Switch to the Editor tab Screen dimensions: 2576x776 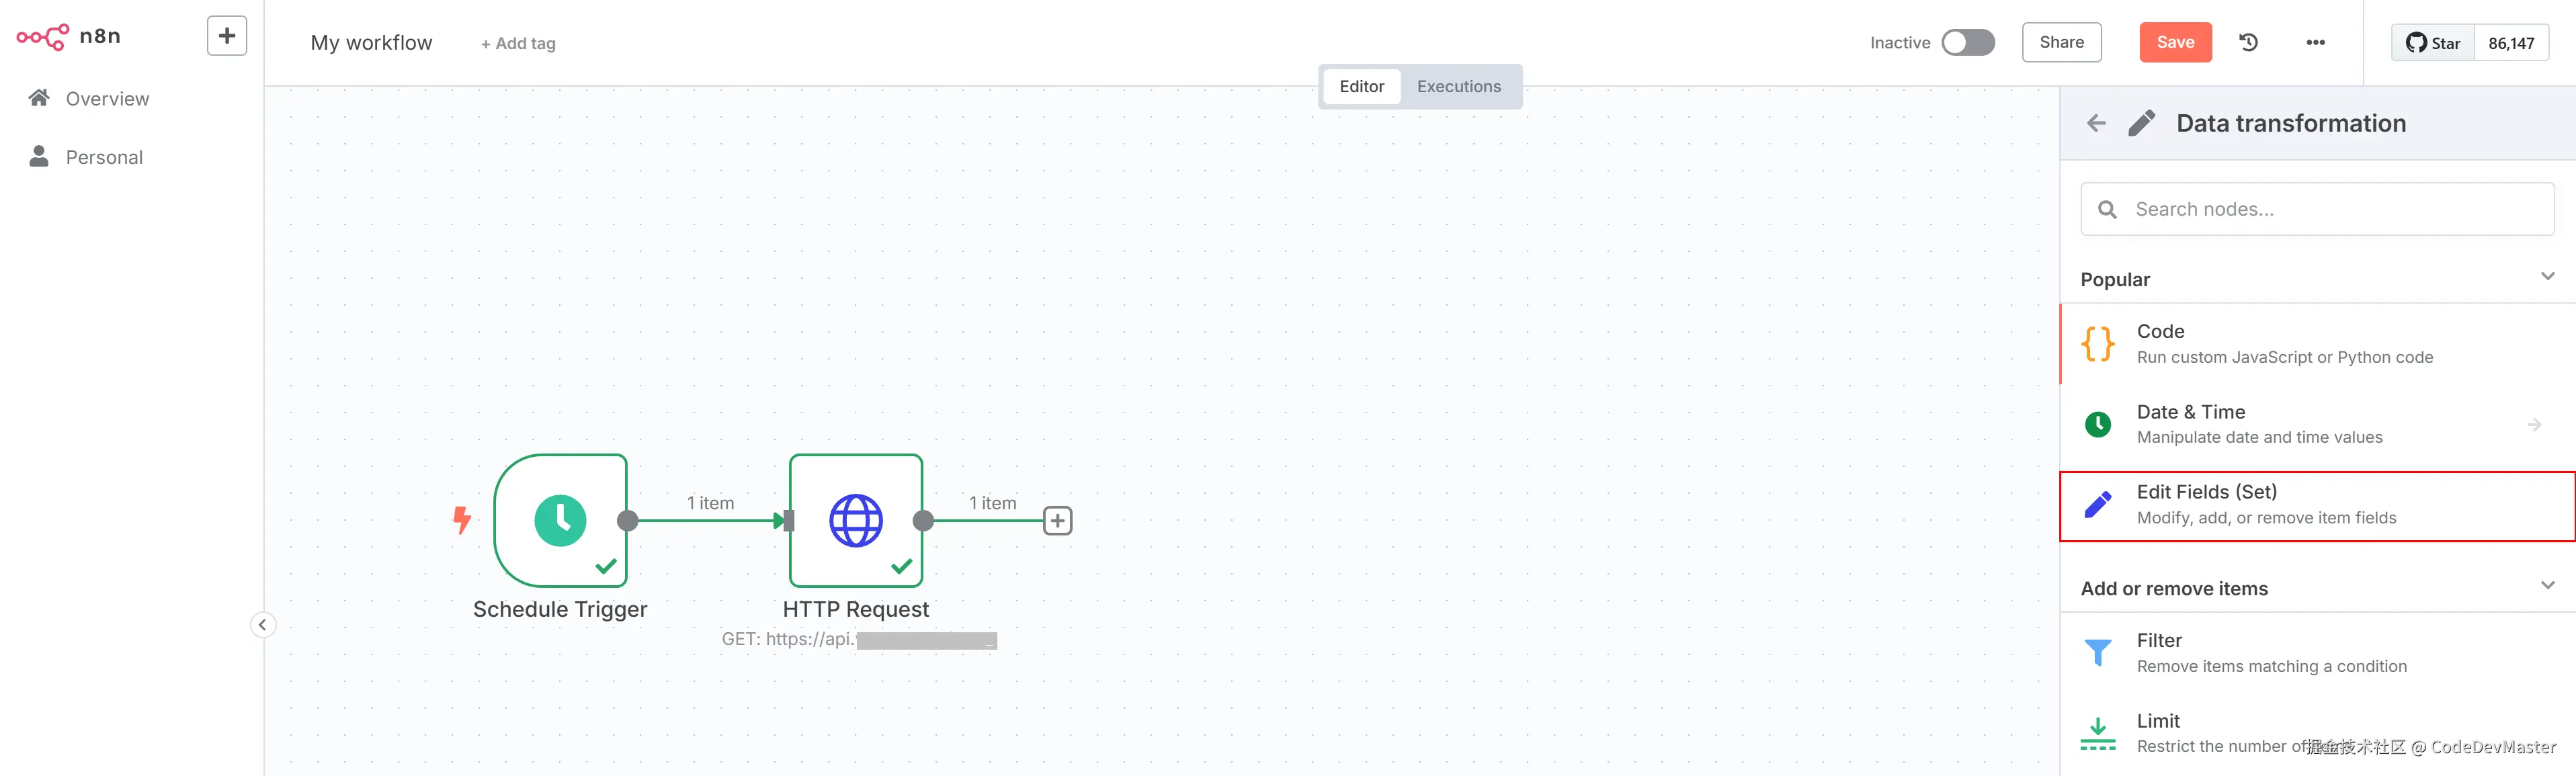click(1361, 87)
